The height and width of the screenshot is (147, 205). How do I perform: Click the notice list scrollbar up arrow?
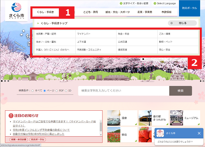[101, 121]
